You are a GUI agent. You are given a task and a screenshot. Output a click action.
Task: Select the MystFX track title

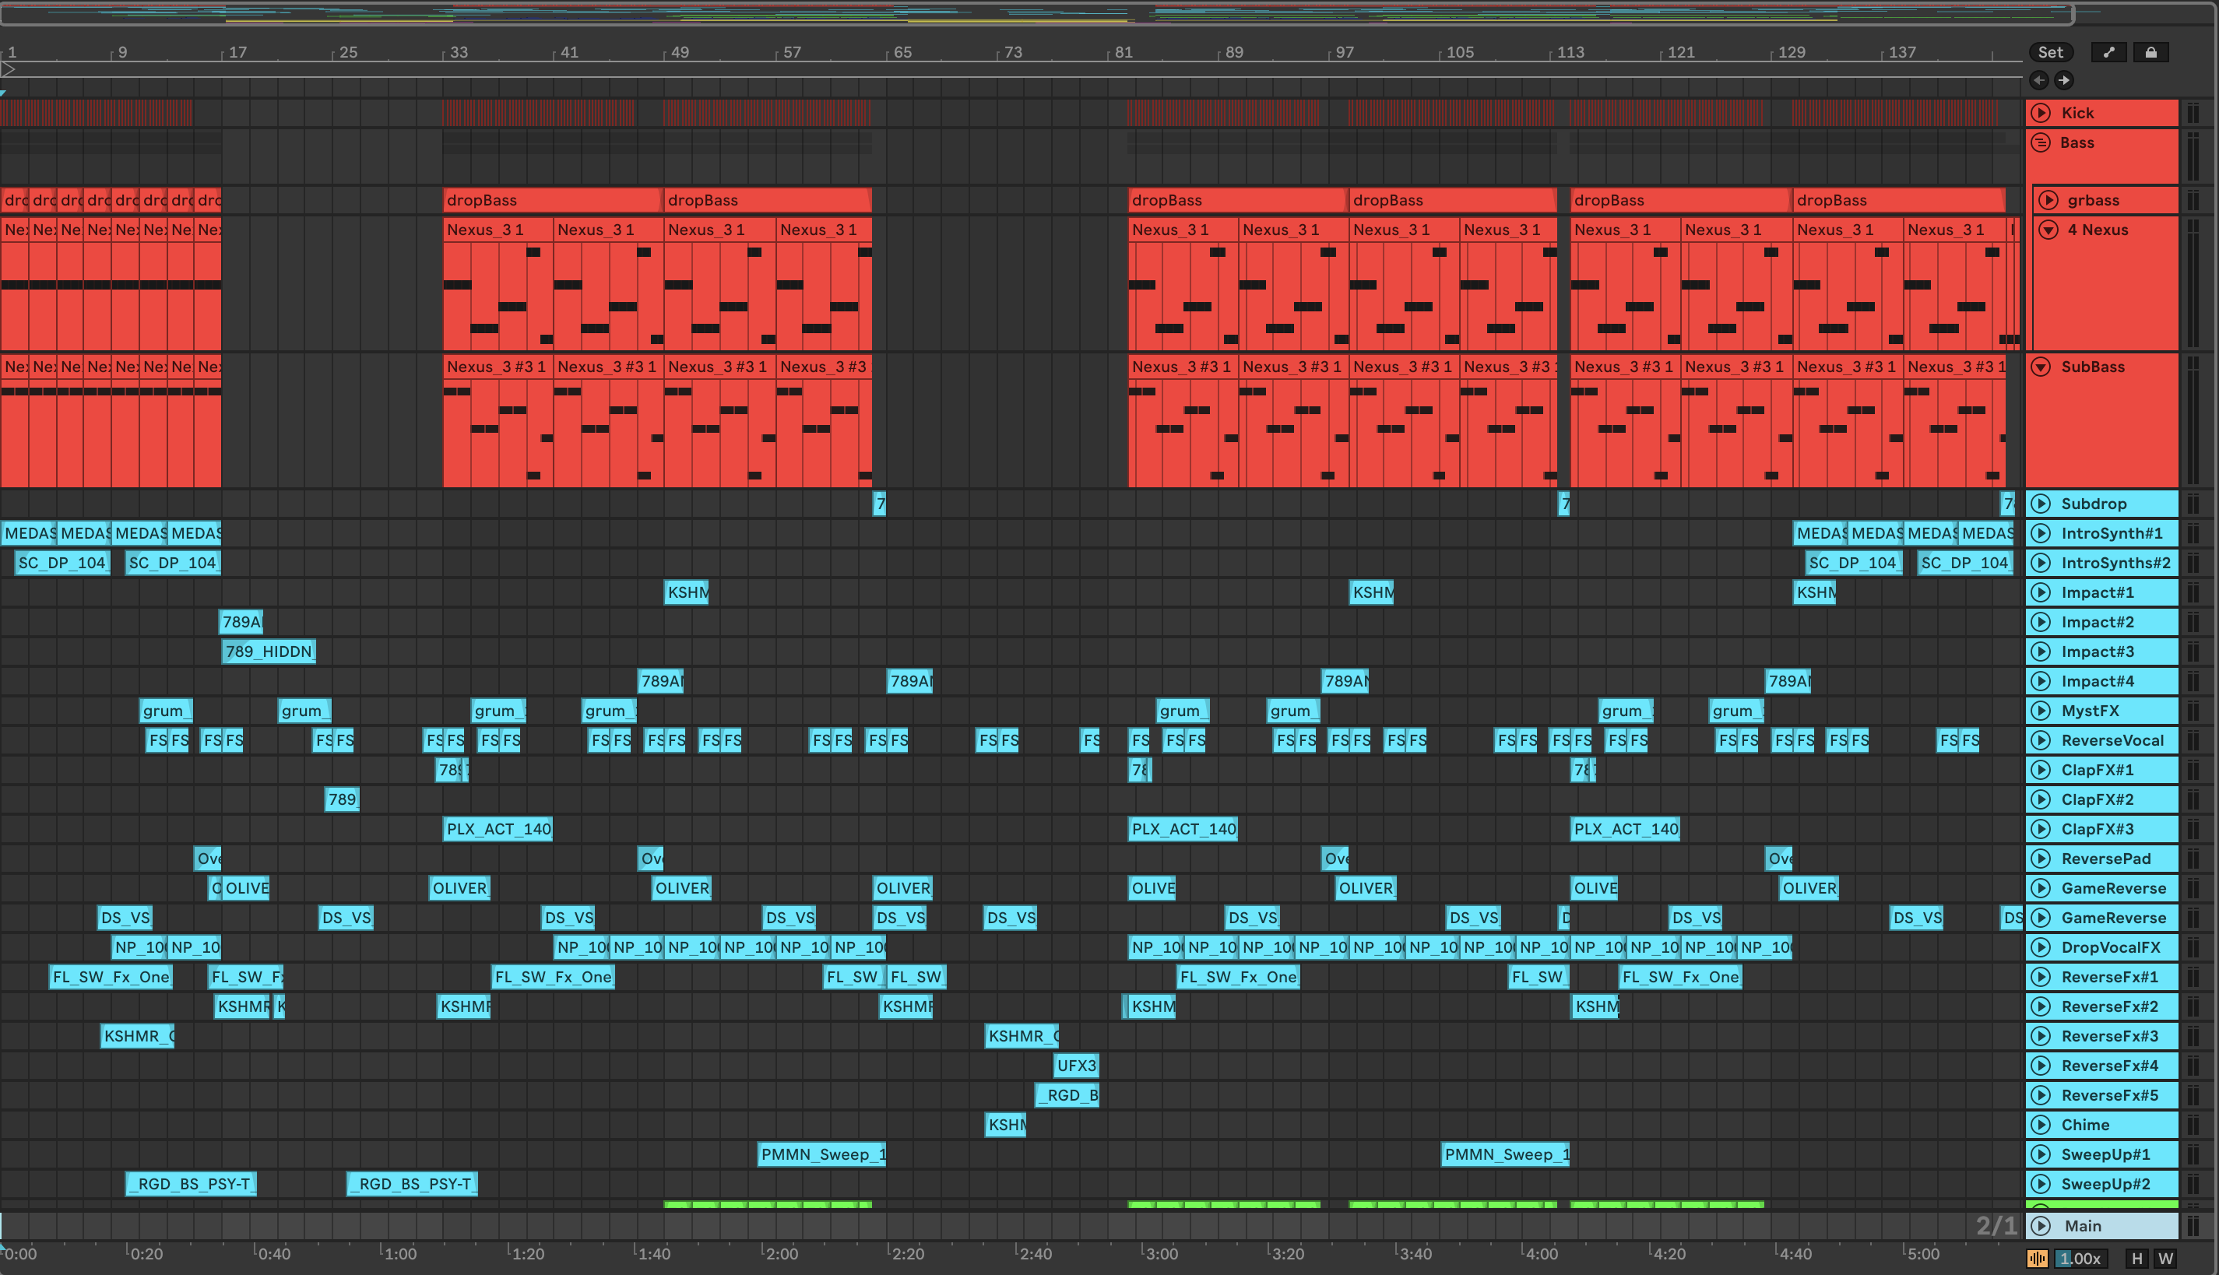2090,711
